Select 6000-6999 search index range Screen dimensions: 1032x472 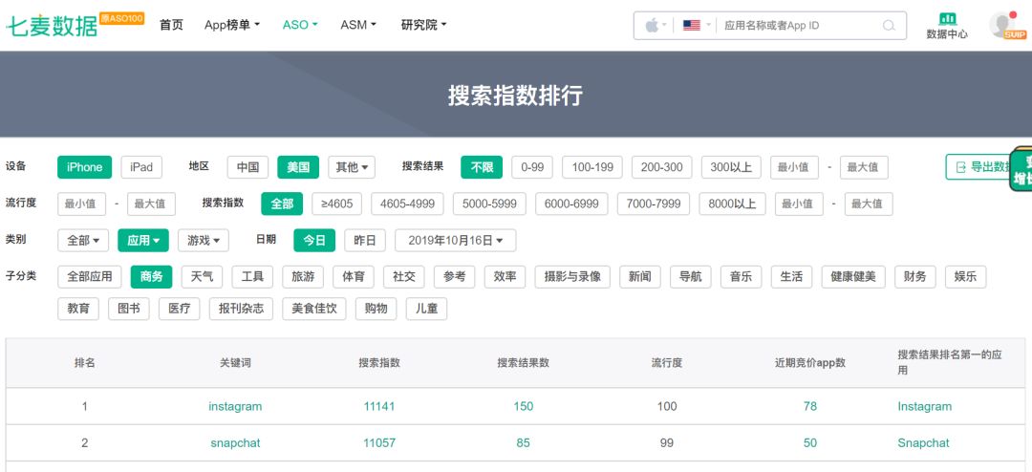click(x=571, y=204)
